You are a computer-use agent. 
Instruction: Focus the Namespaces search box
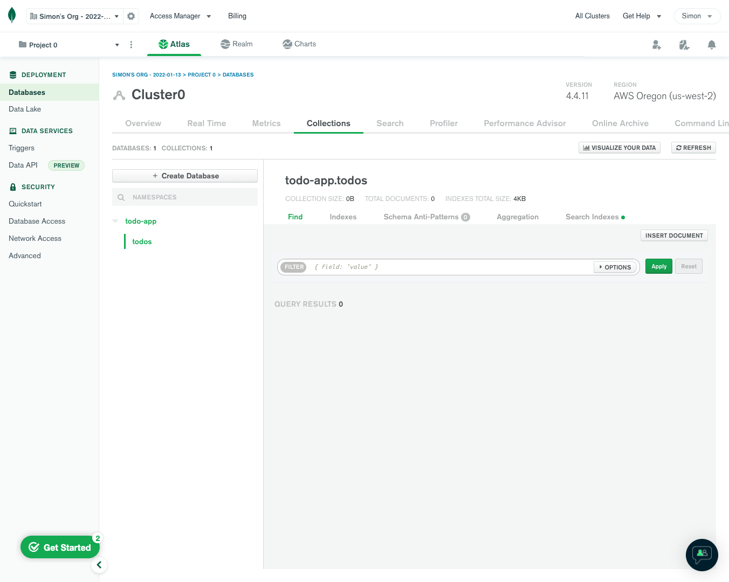[185, 197]
